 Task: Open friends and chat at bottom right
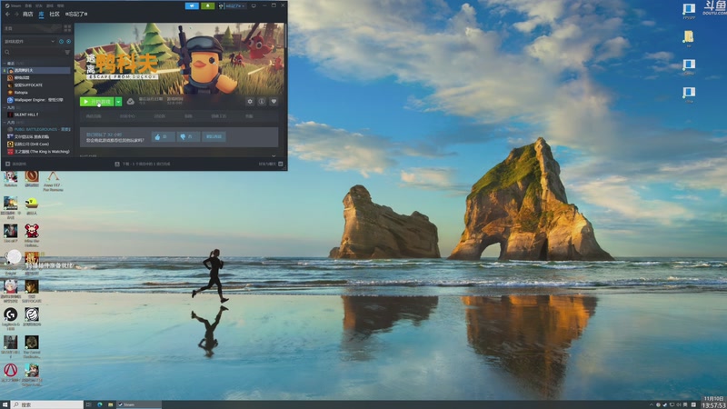tap(271, 165)
